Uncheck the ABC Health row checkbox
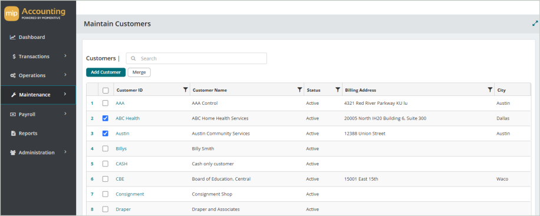Screen dimensions: 540x216 (106, 118)
